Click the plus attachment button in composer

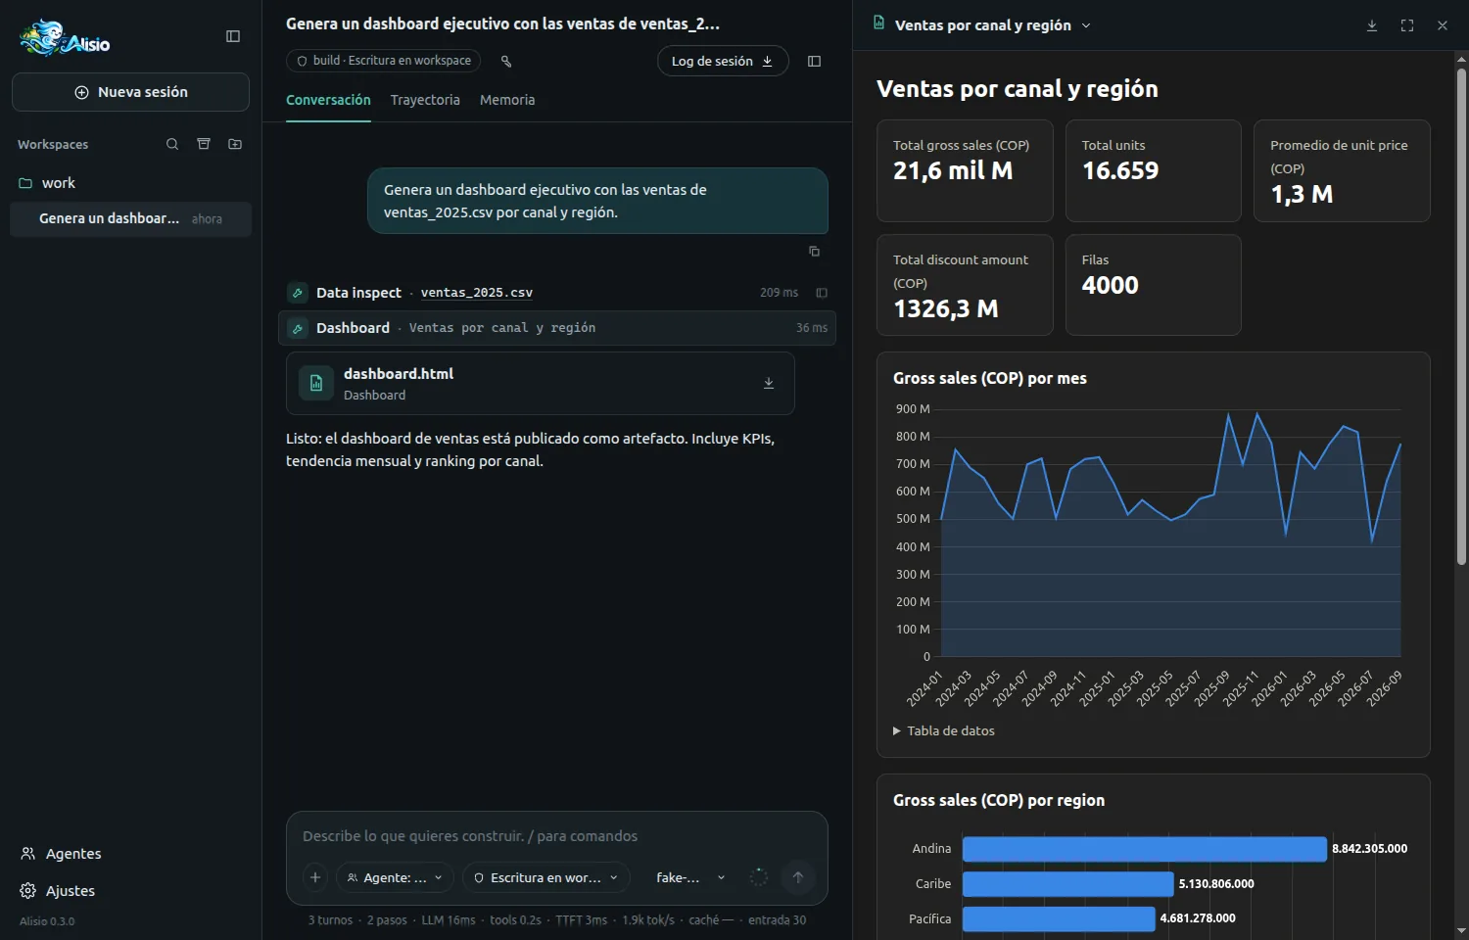[315, 877]
